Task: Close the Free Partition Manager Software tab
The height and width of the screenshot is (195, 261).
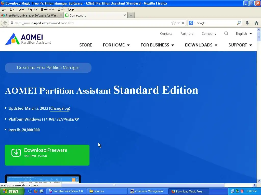Action: [x=61, y=15]
